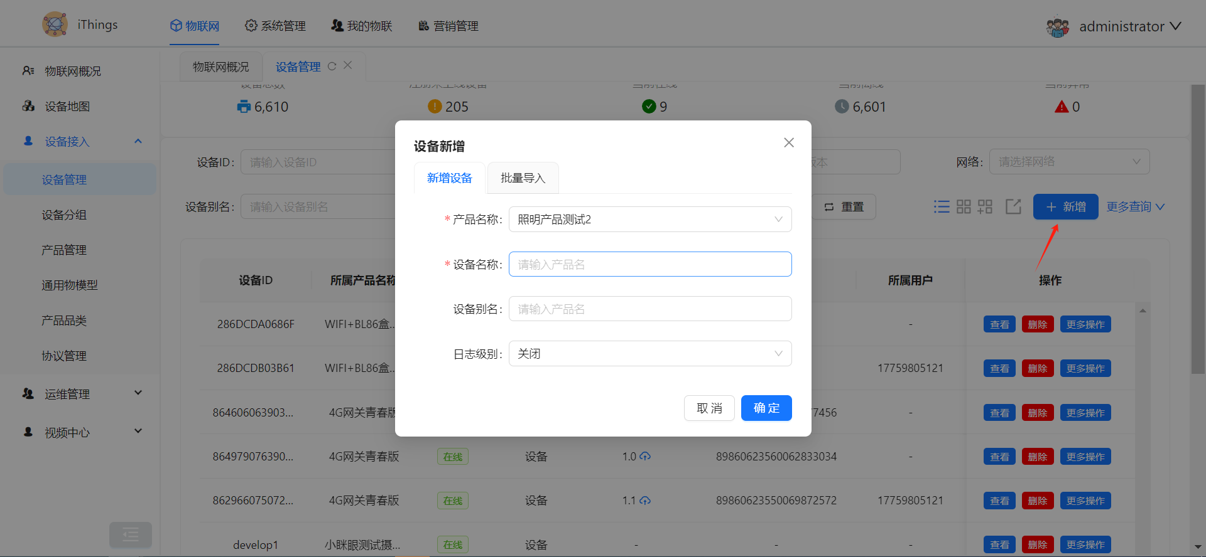Switch to the 批量导入 tab
The image size is (1206, 557).
[x=523, y=178]
